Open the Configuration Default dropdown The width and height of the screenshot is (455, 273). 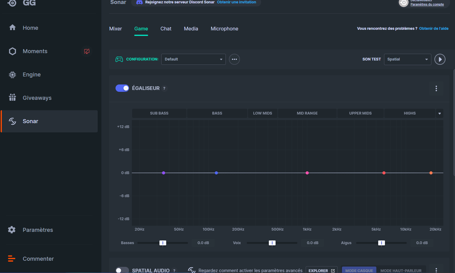(x=193, y=59)
